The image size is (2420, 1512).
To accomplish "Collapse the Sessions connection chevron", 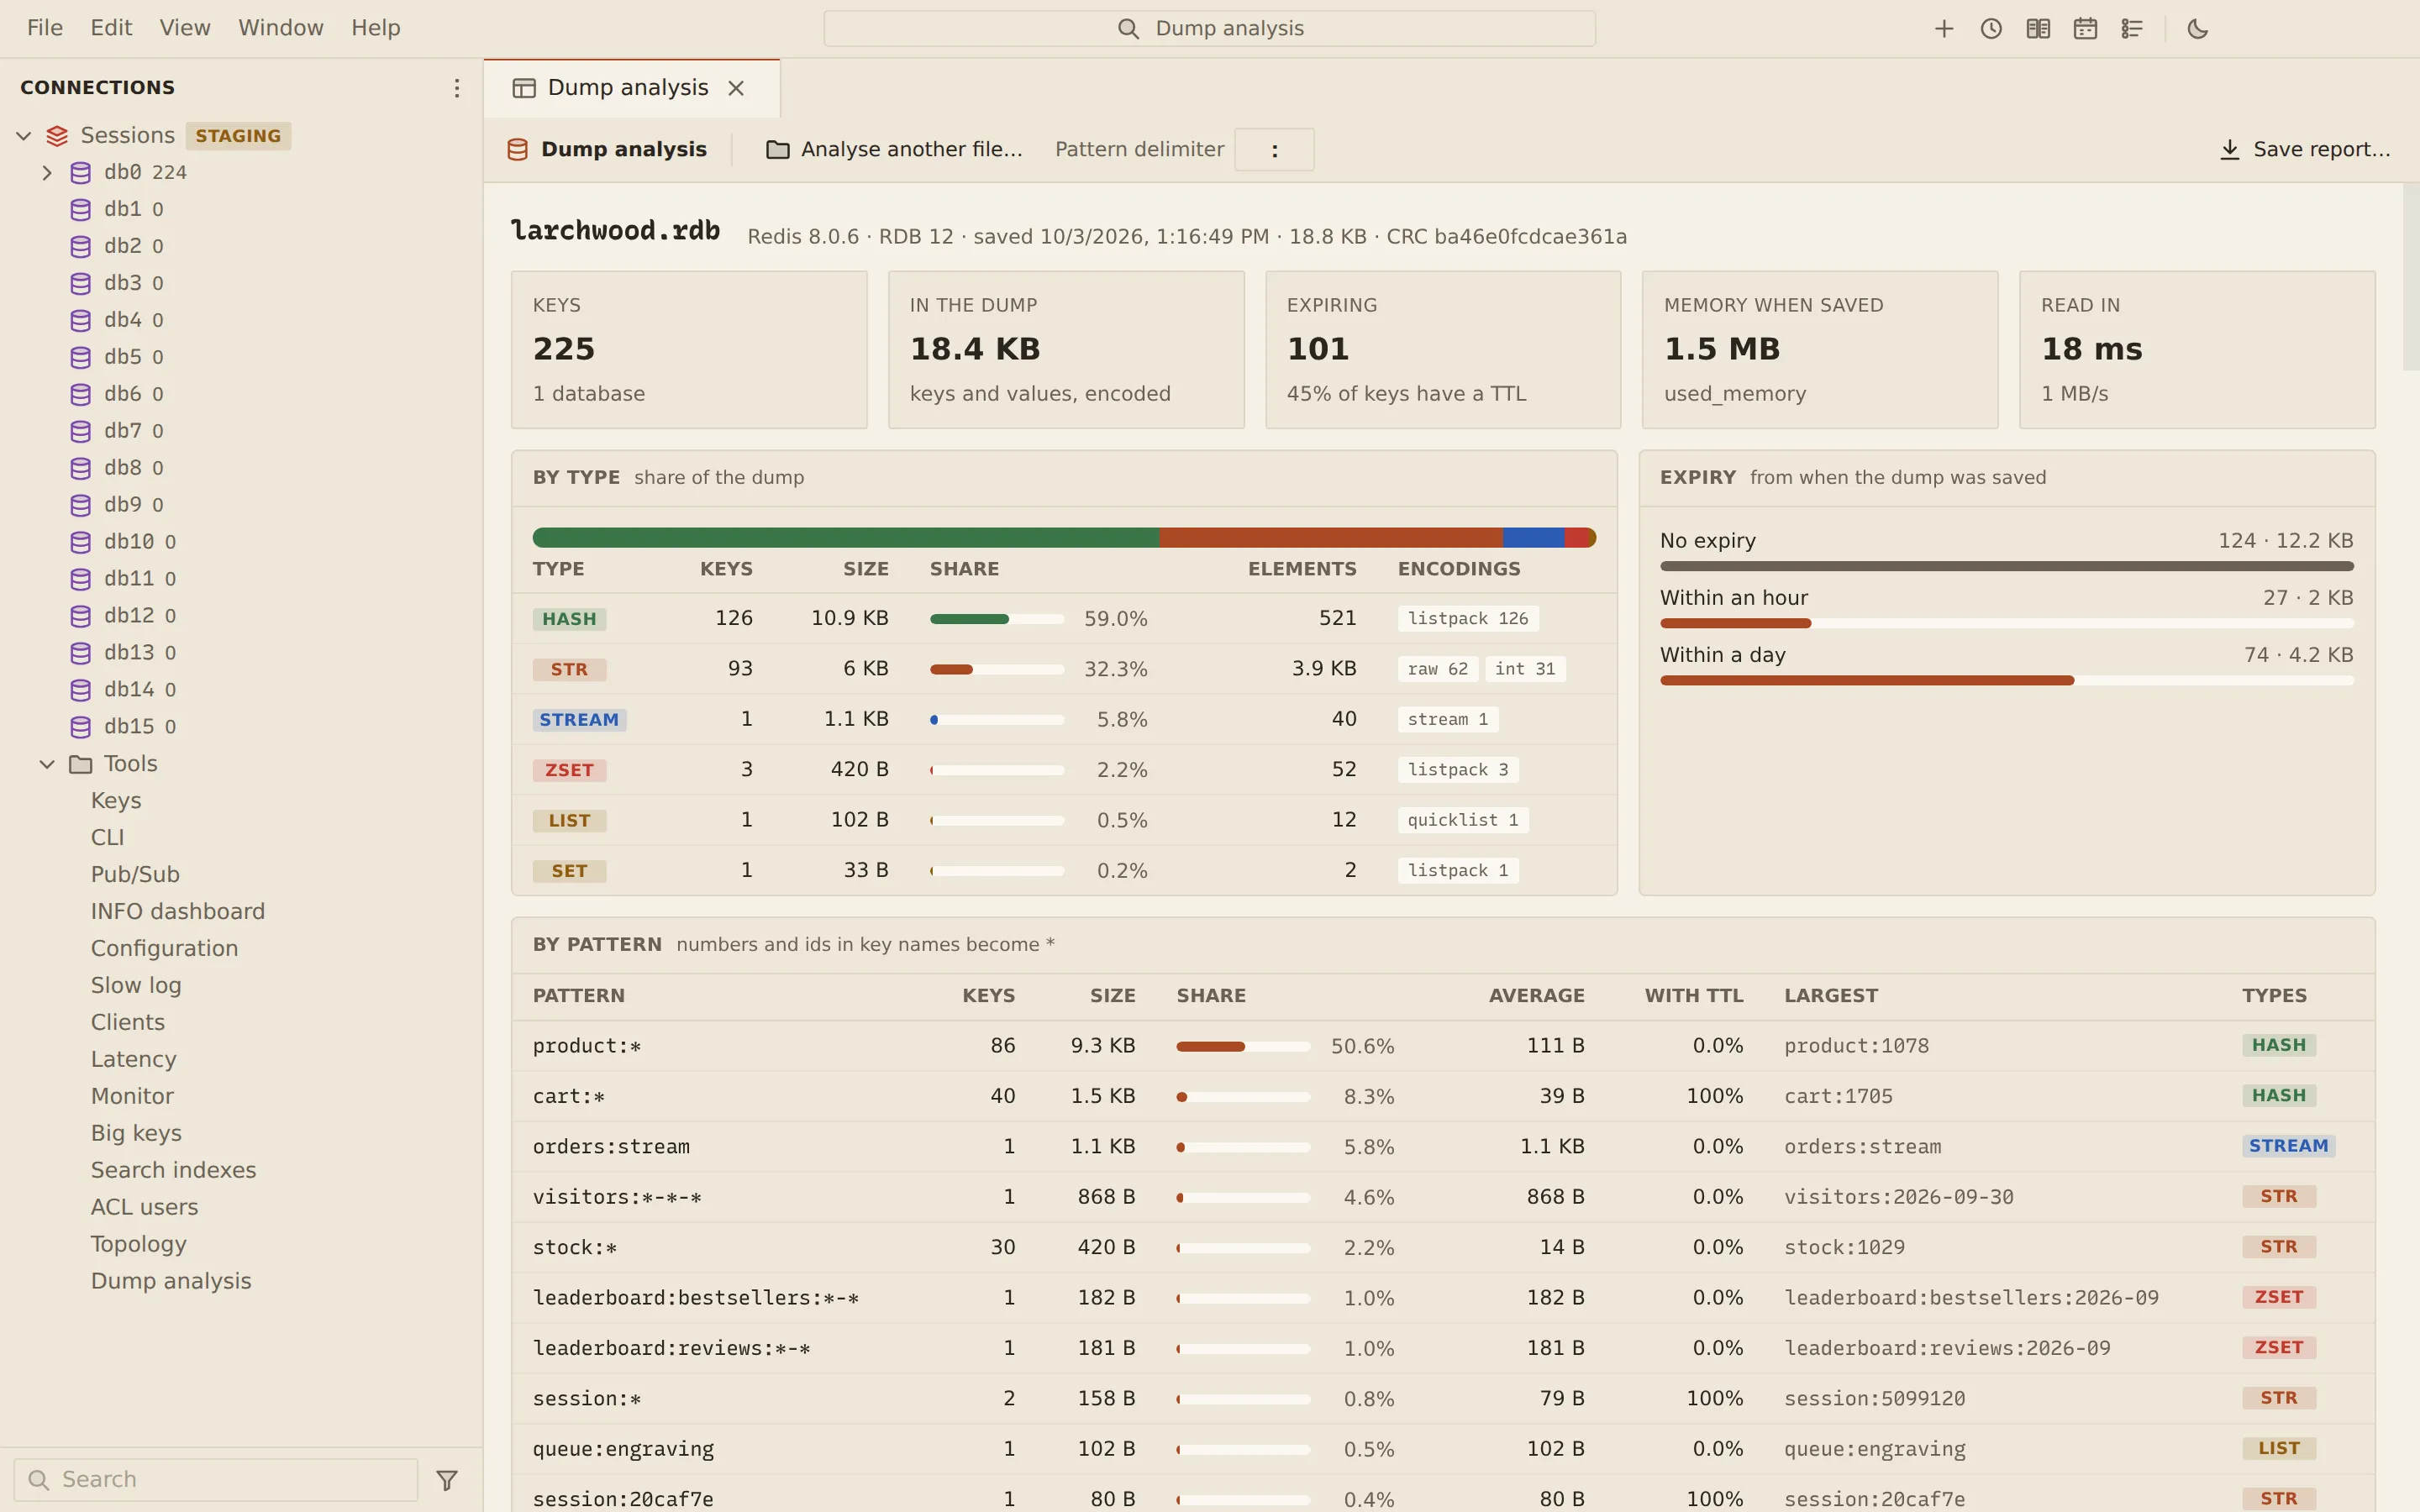I will click(24, 135).
